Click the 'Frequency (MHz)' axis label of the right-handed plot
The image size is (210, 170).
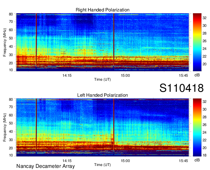click(x=5, y=42)
